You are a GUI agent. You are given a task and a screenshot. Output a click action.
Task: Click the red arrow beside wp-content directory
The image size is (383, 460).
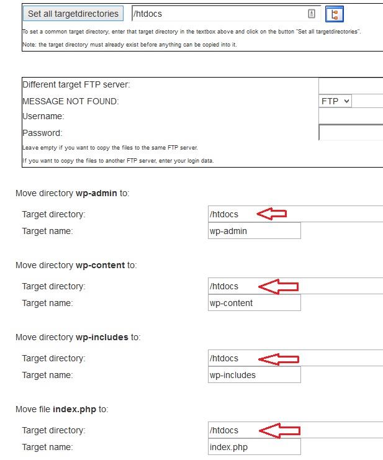[x=278, y=287]
